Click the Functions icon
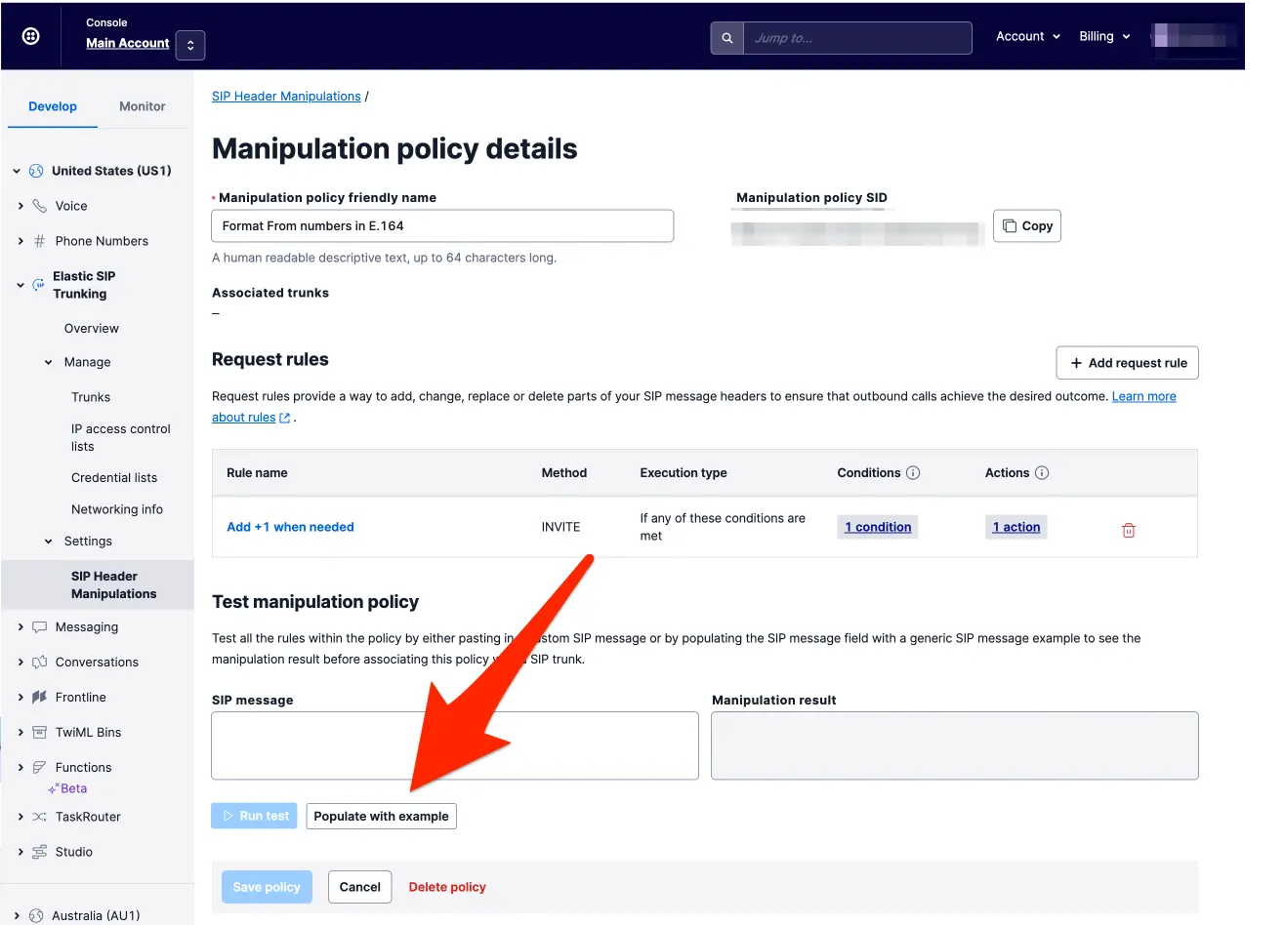 (40, 768)
